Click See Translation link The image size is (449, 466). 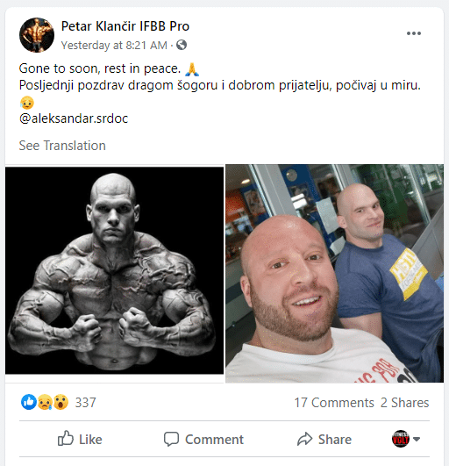tap(62, 146)
